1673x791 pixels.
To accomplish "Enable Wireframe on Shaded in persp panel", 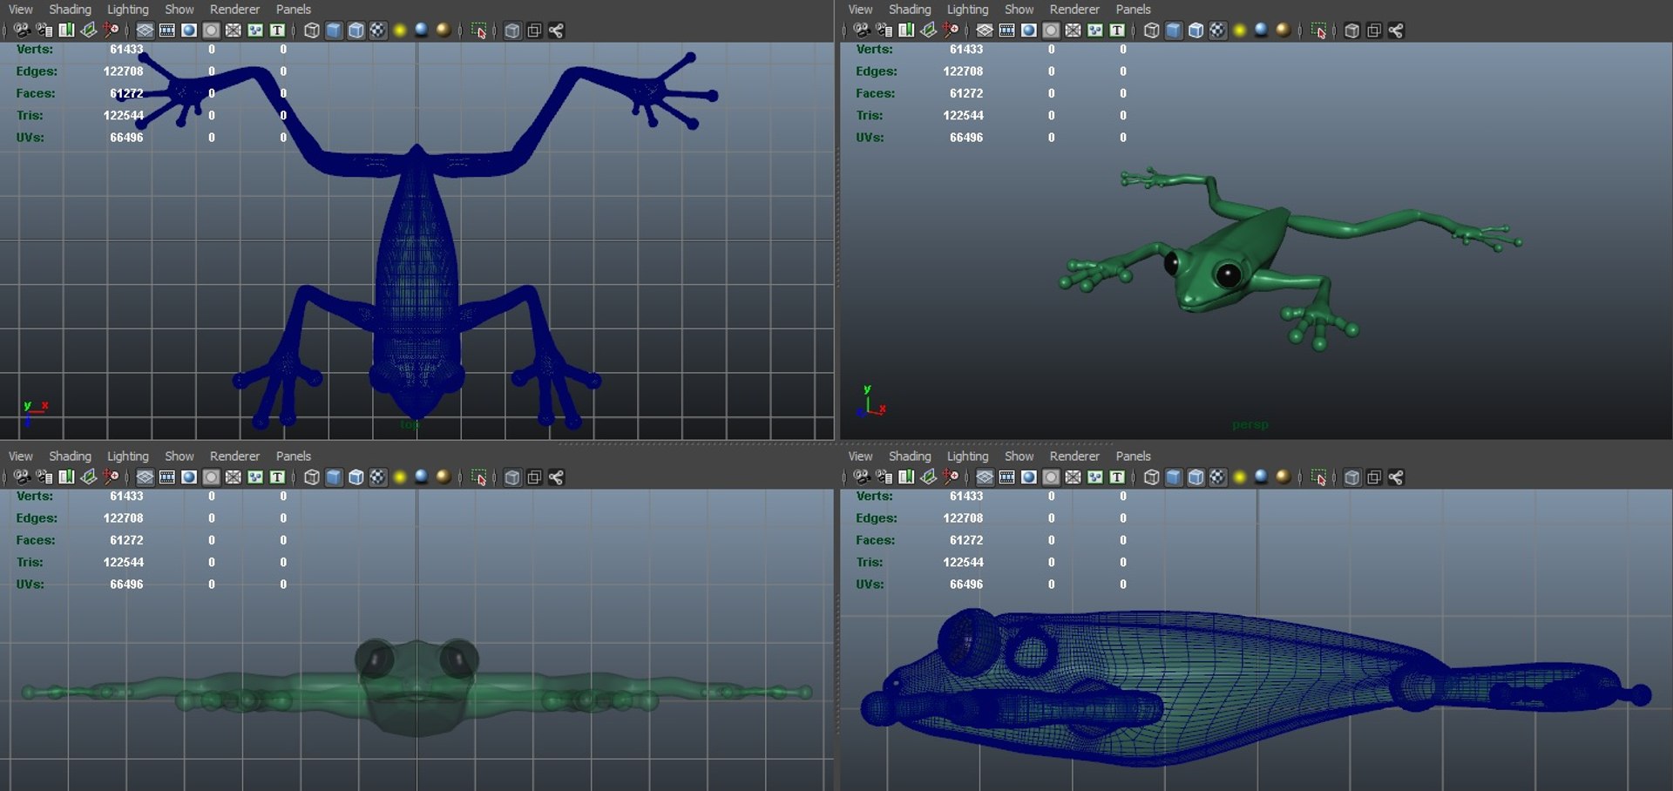I will click(1196, 30).
